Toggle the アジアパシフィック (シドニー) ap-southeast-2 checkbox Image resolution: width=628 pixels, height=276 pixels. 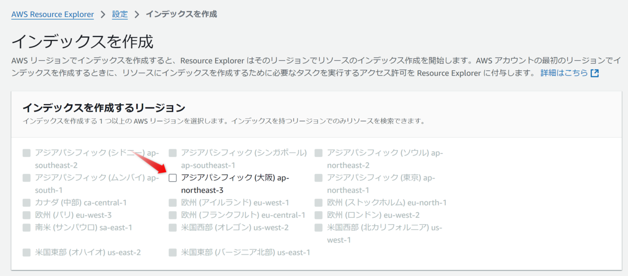(x=27, y=153)
